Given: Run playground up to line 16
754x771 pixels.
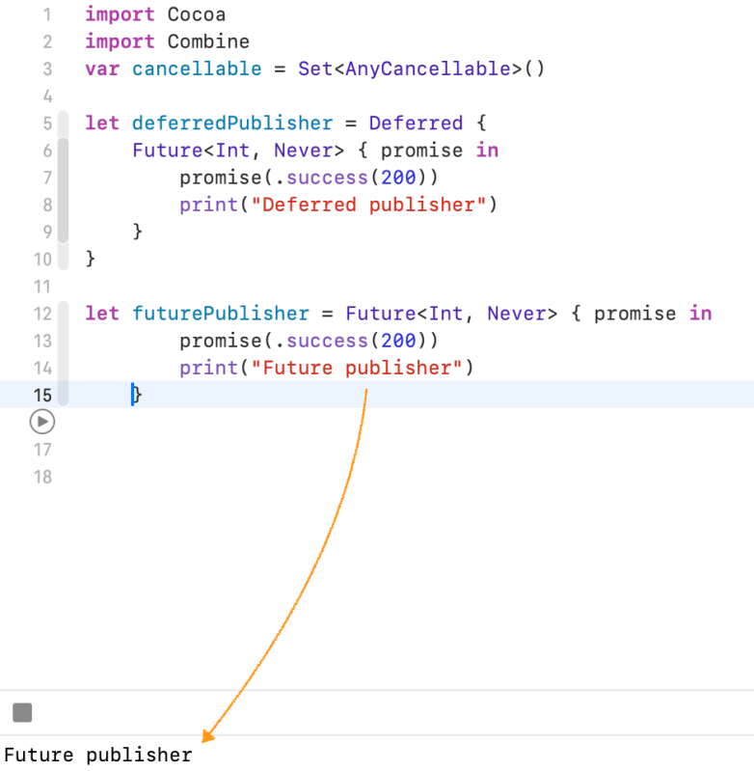Looking at the screenshot, I should pos(42,422).
